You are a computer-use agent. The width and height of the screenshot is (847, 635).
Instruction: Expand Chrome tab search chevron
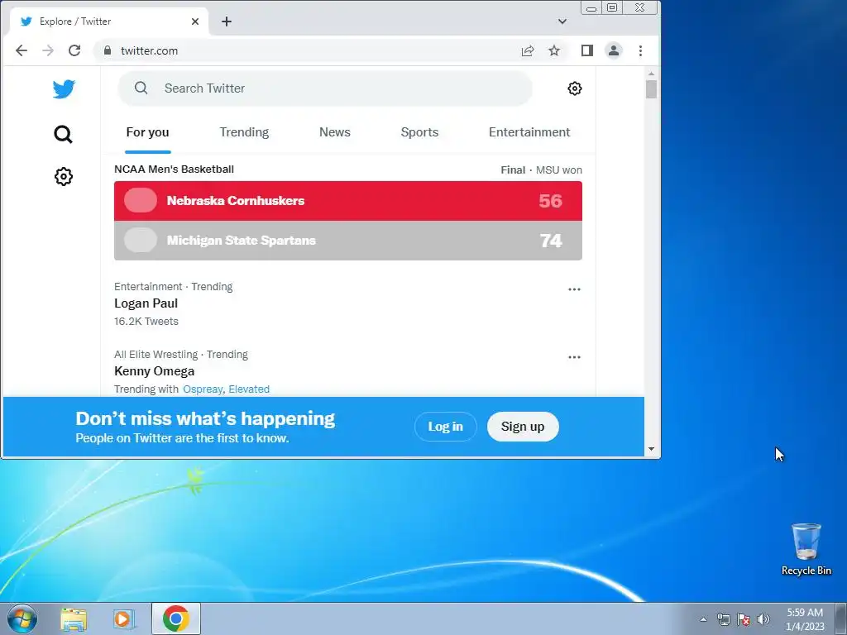(562, 21)
